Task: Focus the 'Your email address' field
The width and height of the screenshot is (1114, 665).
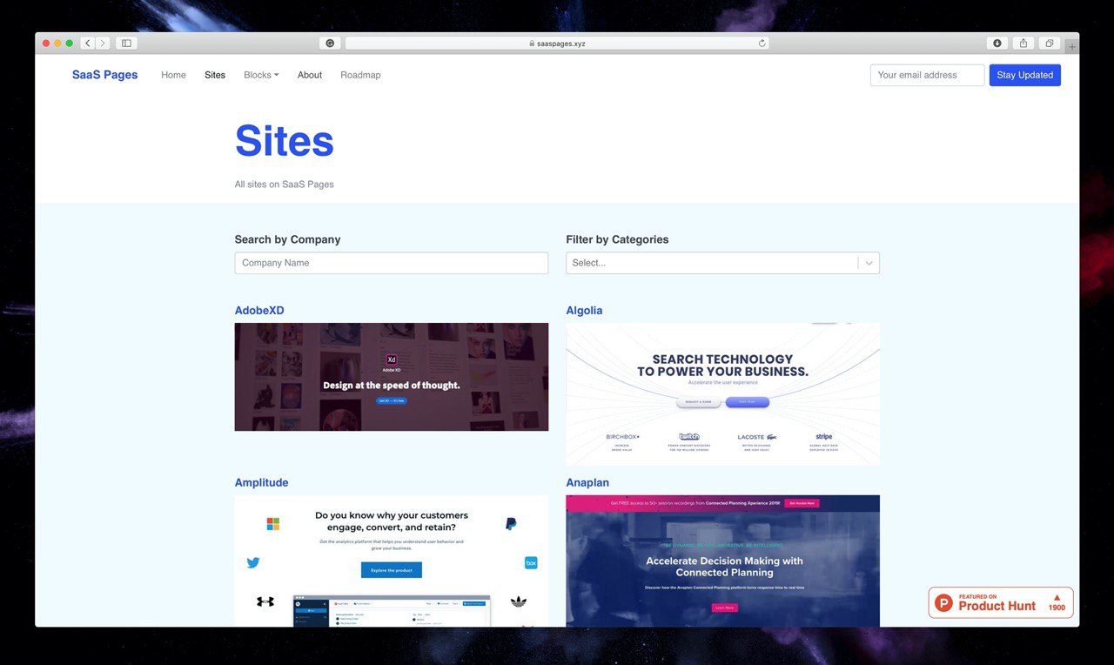Action: click(x=927, y=75)
